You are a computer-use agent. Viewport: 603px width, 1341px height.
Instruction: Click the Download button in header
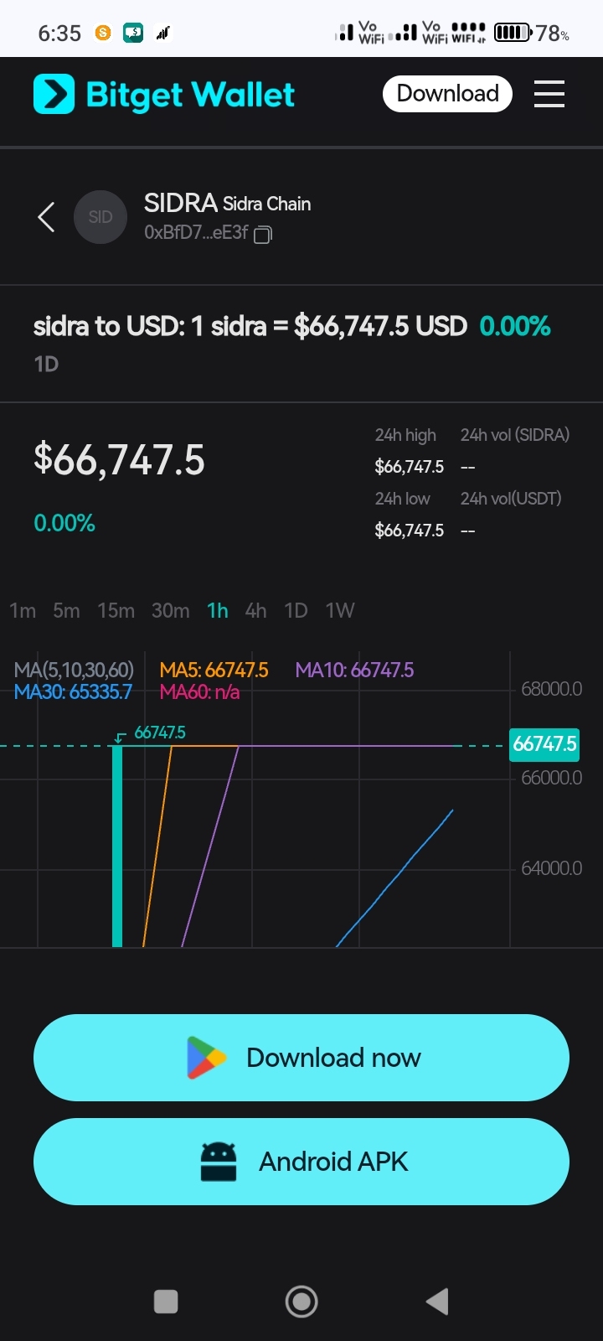(447, 93)
